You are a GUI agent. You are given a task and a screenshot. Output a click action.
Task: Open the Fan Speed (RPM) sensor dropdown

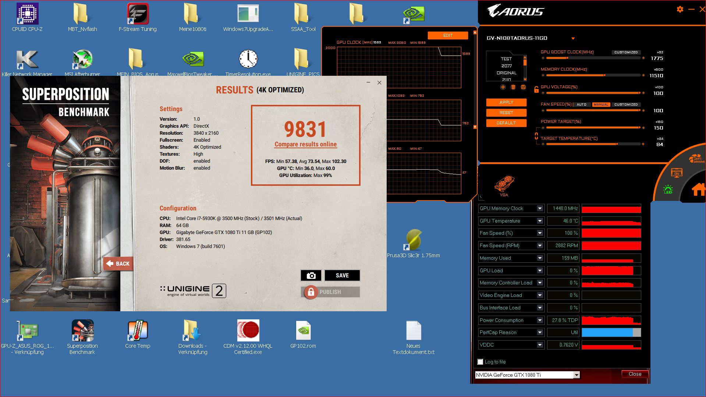coord(540,246)
